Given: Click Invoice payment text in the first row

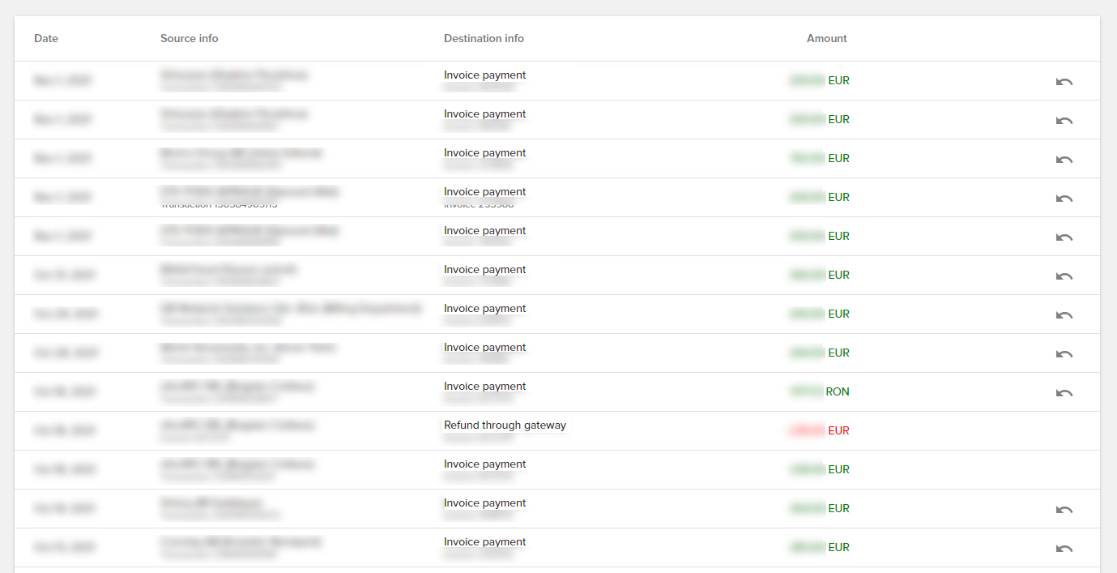Looking at the screenshot, I should 484,75.
